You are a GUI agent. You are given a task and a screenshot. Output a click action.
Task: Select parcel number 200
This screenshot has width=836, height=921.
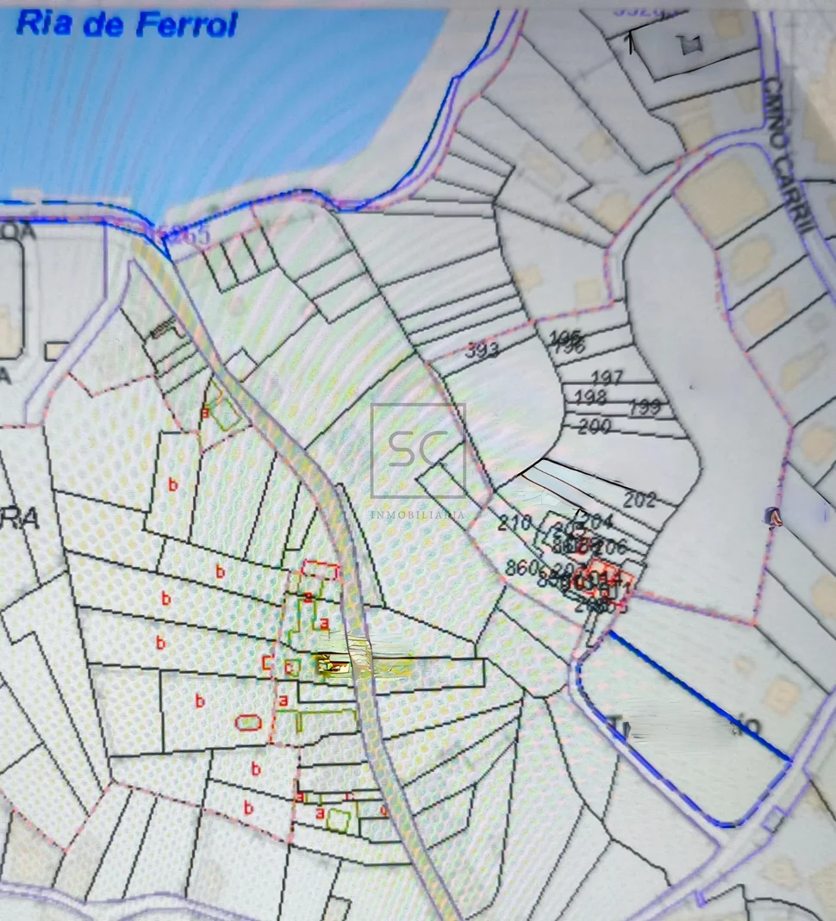point(594,426)
